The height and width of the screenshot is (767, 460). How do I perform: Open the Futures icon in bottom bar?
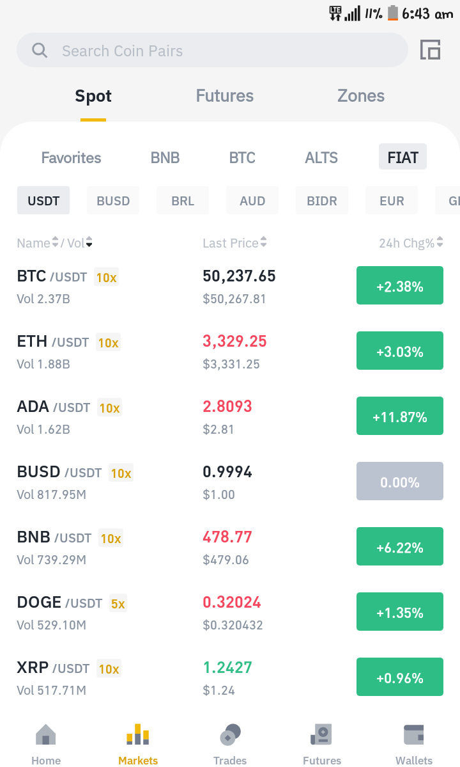321,735
